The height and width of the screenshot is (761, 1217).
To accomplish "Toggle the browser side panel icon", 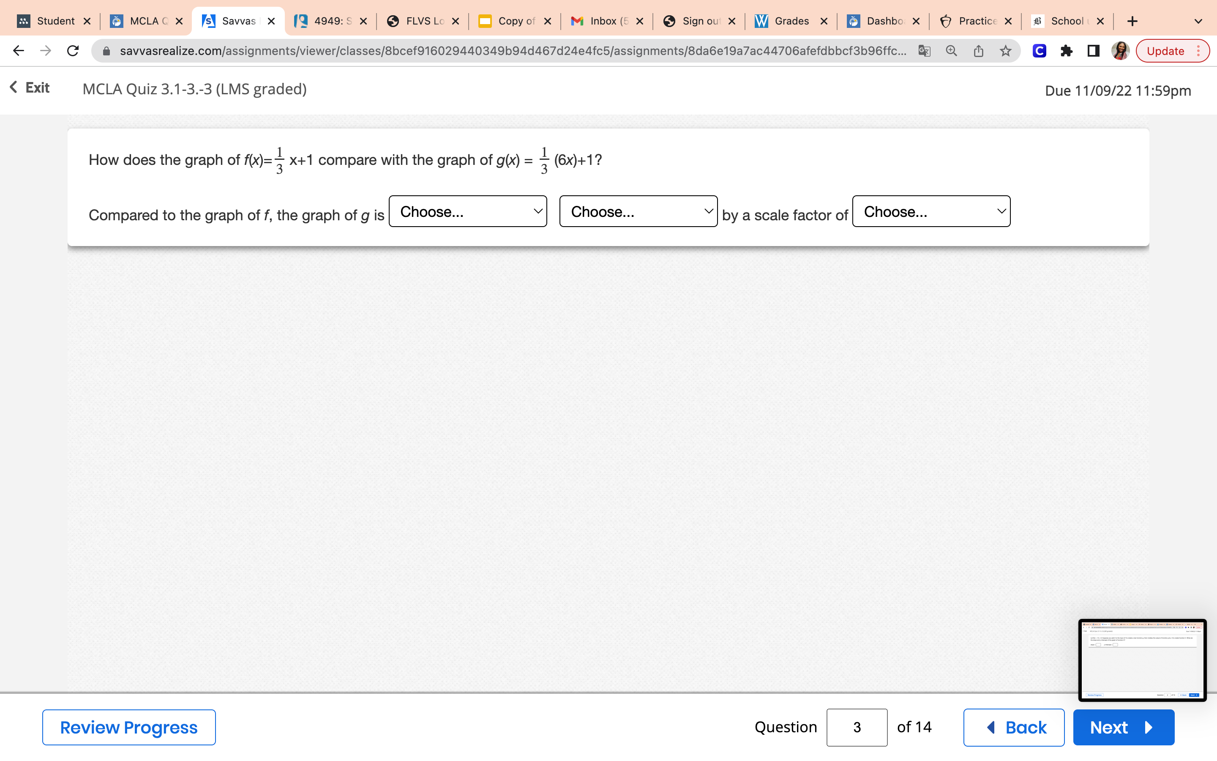I will tap(1093, 51).
